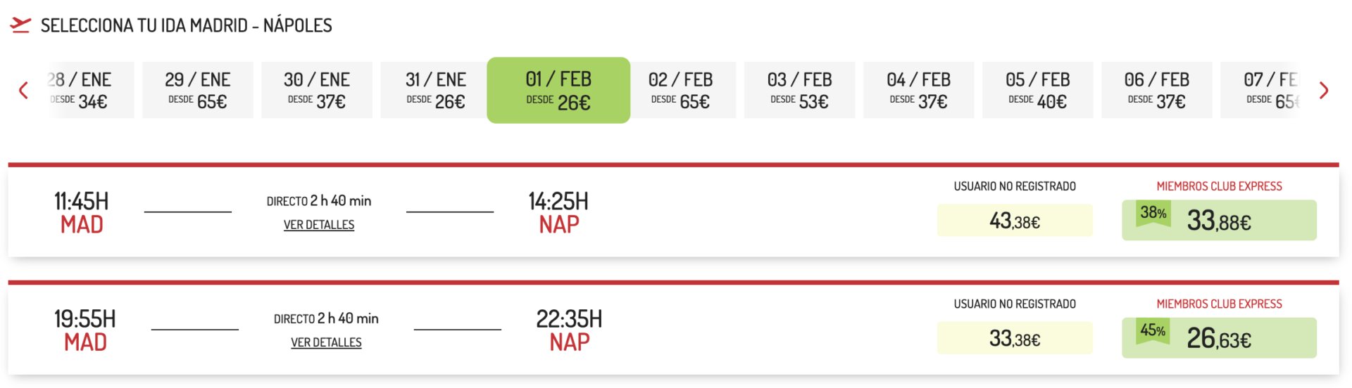
Task: Click the next dates right arrow
Action: click(x=1324, y=90)
